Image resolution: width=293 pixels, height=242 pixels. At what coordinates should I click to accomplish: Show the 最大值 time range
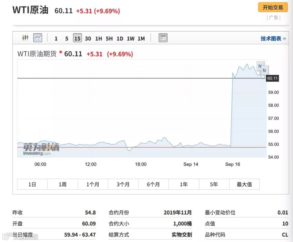244,184
